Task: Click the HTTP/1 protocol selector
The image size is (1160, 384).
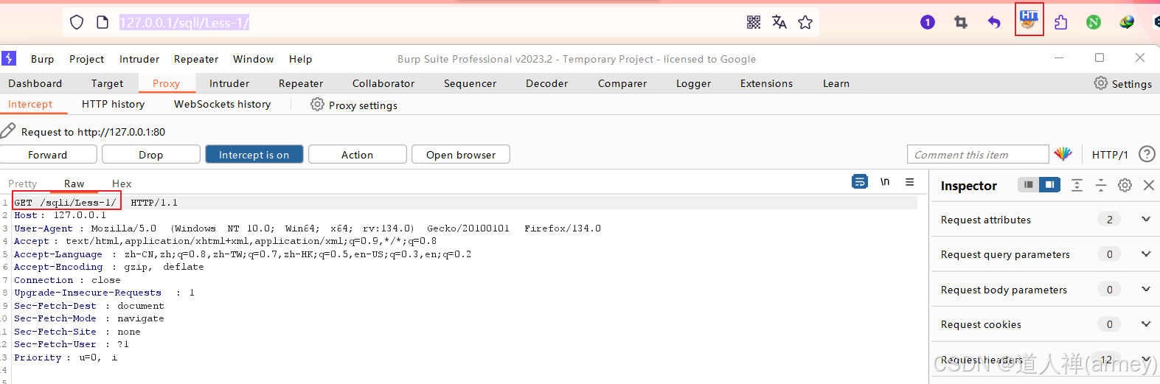Action: tap(1110, 154)
